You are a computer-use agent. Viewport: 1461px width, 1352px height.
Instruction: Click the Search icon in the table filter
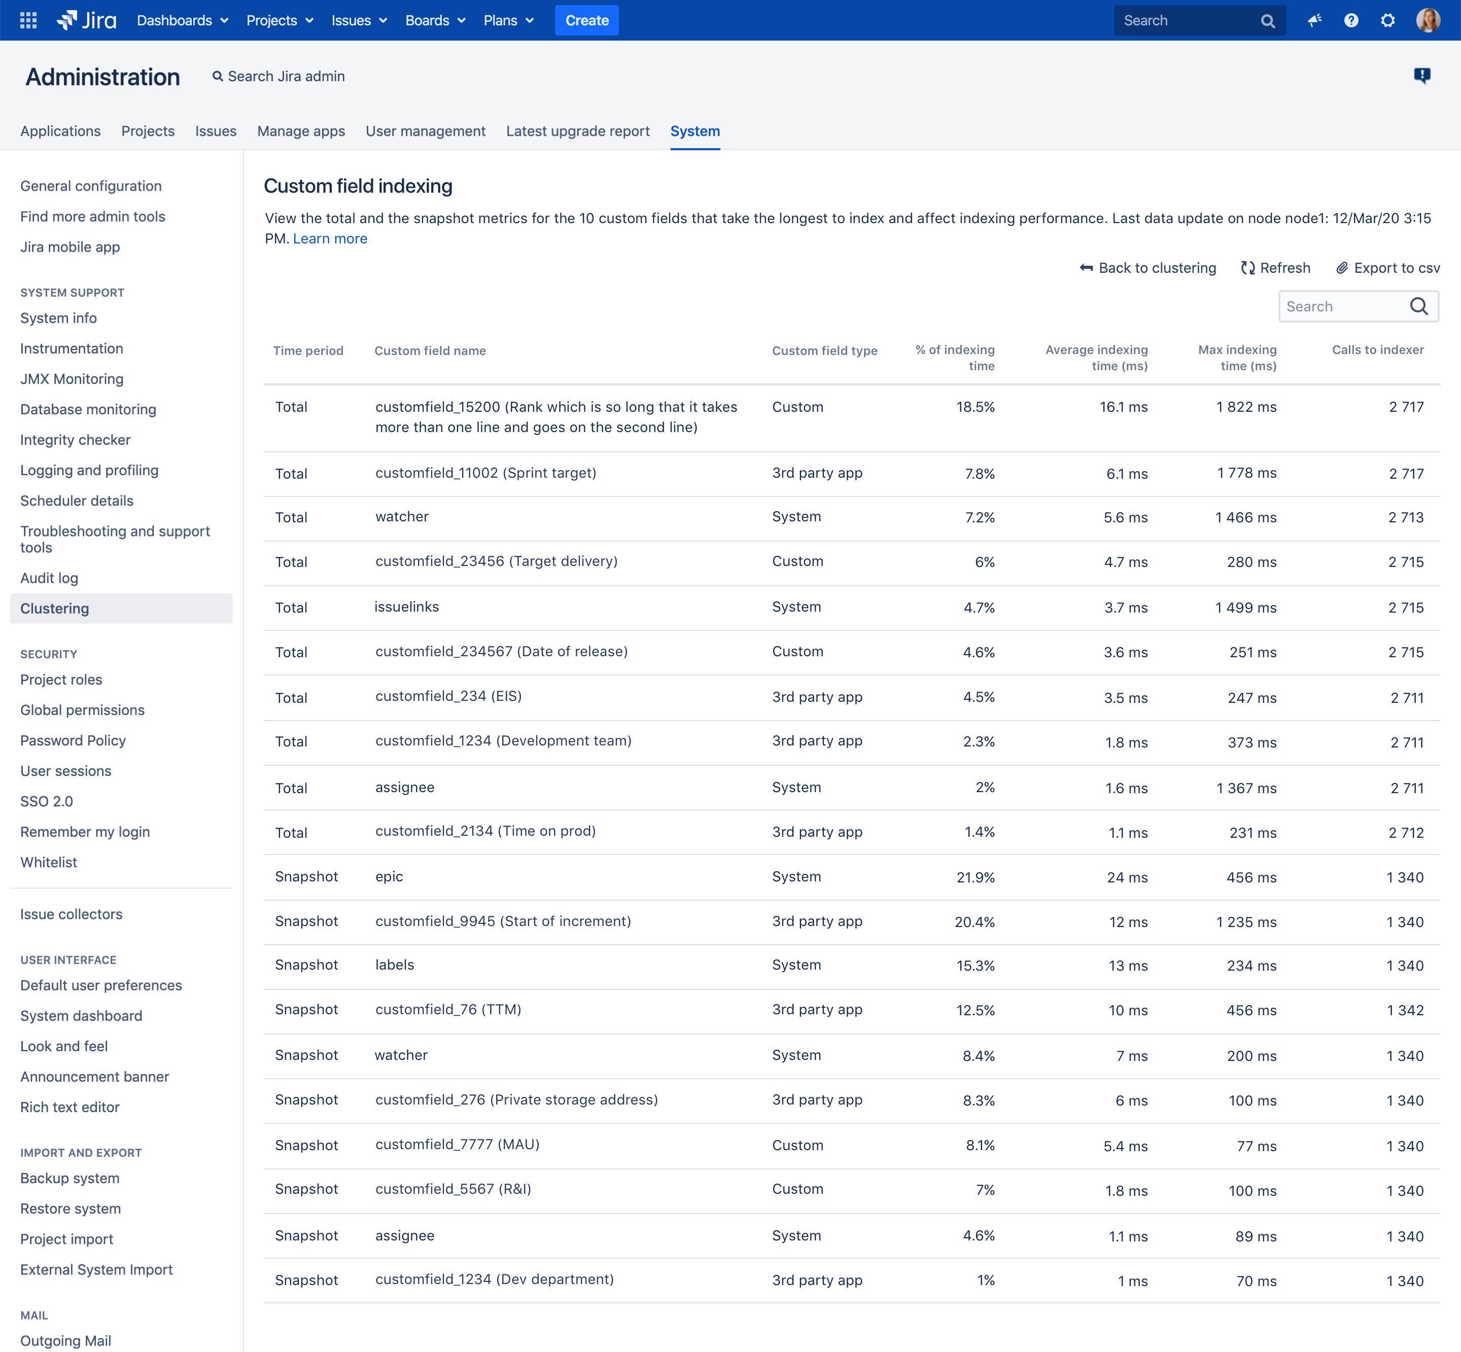1421,308
